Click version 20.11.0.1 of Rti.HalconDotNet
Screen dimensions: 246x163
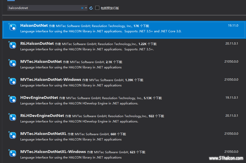click(x=232, y=44)
